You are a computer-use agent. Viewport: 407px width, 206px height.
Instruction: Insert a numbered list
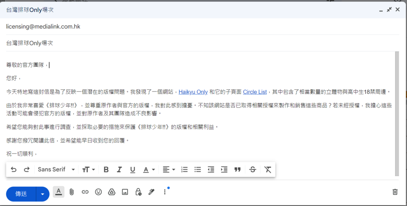tap(184, 170)
